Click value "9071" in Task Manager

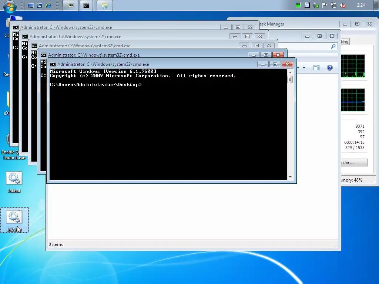tap(360, 126)
